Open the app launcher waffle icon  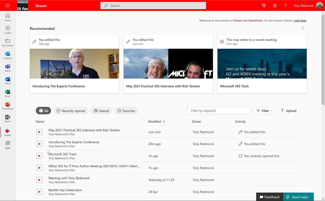tap(8, 5)
